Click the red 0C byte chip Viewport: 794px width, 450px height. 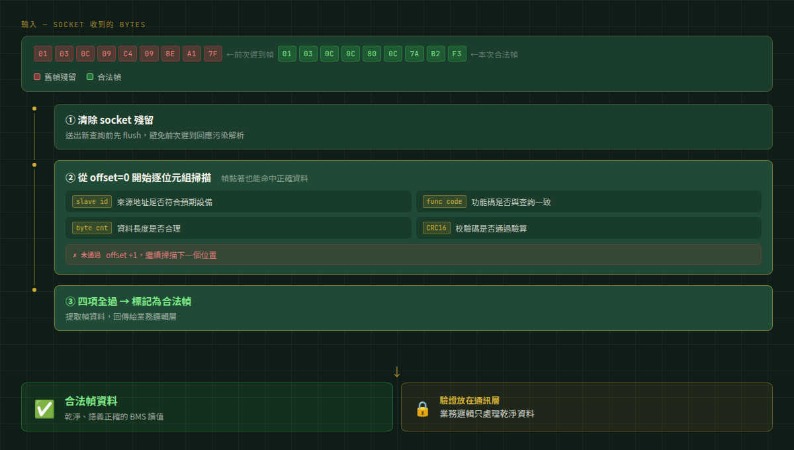pyautogui.click(x=85, y=54)
